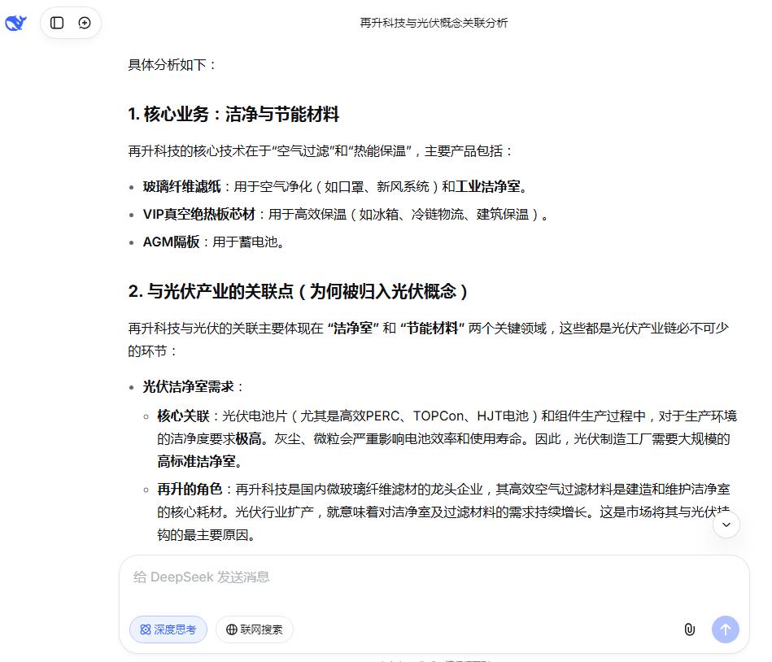772x662 pixels.
Task: Click the text 用于蓄电池。
Action: [248, 242]
